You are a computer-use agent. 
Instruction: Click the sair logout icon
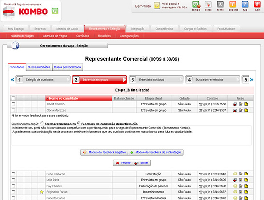point(257,5)
